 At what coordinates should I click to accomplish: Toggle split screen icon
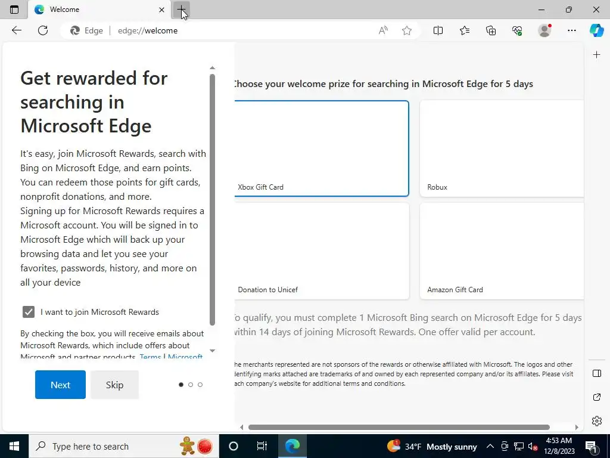pos(438,30)
